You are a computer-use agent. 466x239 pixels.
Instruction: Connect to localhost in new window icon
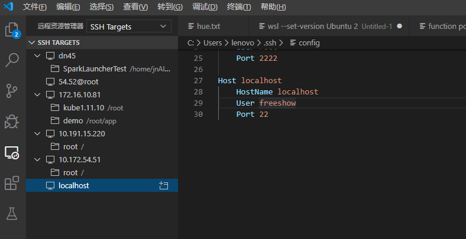[164, 185]
